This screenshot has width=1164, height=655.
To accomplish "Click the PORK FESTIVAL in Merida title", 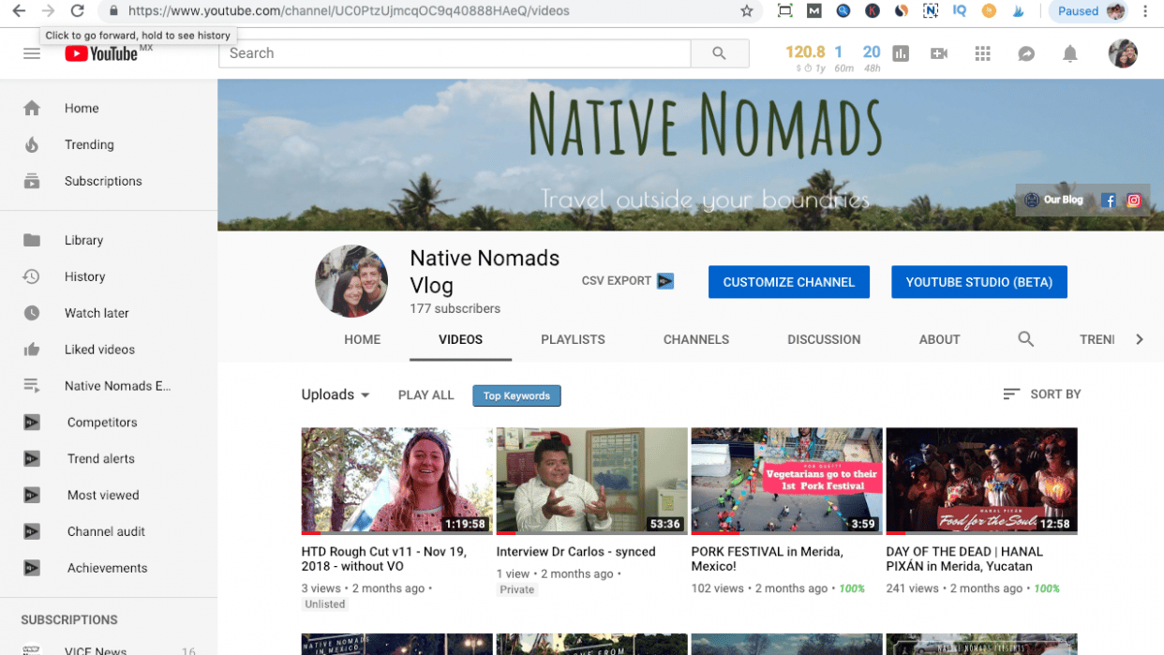I will tap(767, 558).
